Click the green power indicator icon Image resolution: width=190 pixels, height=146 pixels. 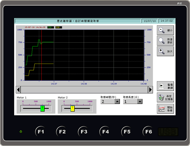[x=21, y=132]
